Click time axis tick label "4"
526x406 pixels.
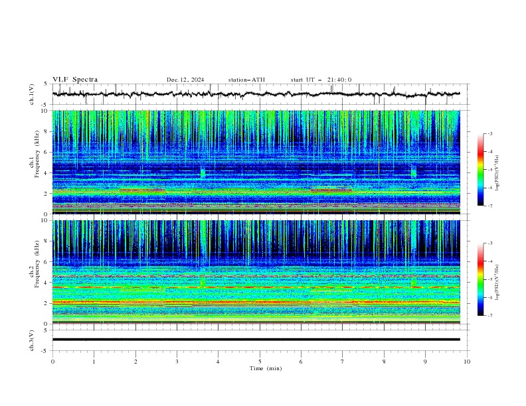click(x=218, y=362)
